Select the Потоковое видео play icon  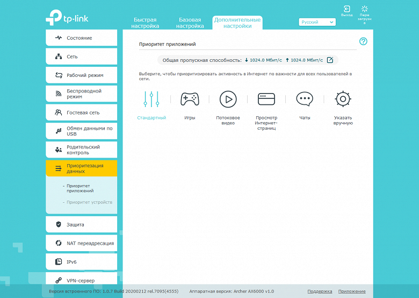click(x=228, y=100)
